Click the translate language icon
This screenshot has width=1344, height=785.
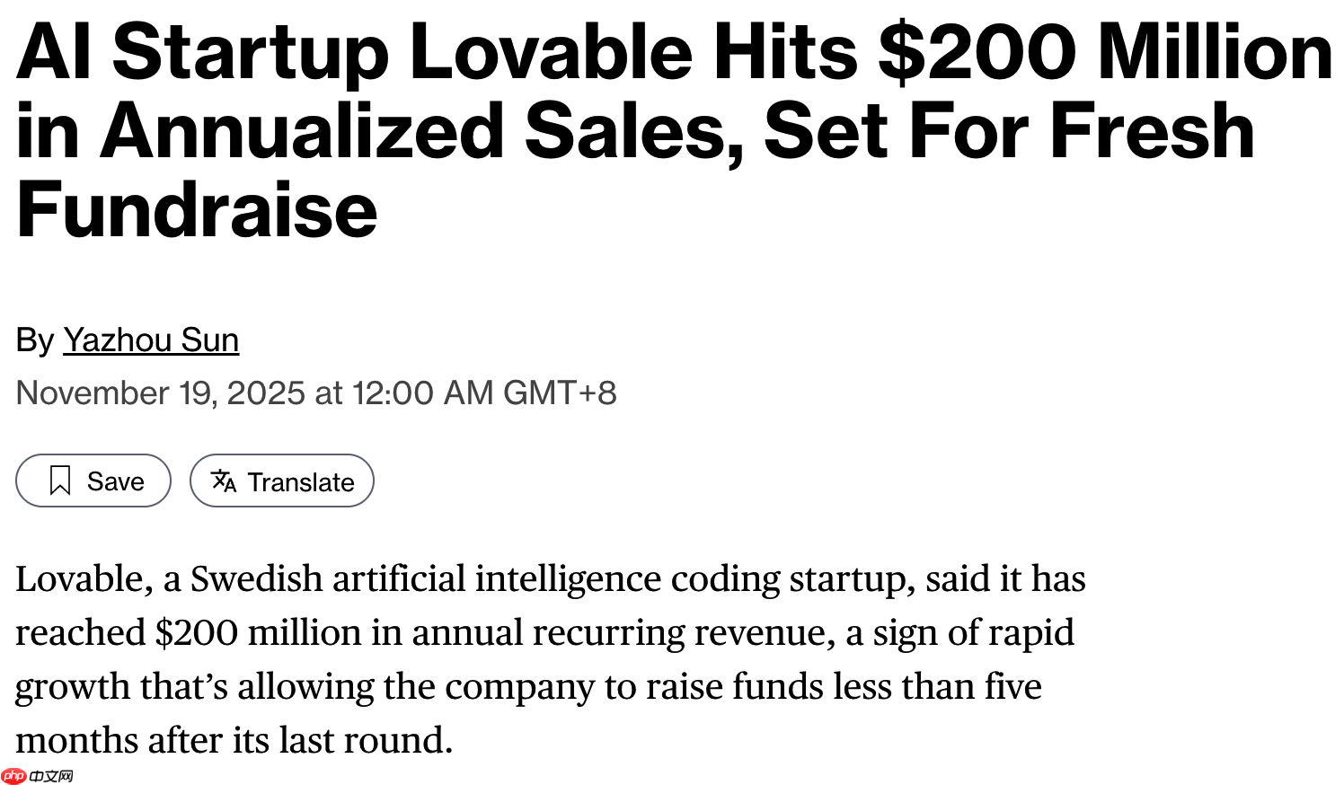coord(223,481)
